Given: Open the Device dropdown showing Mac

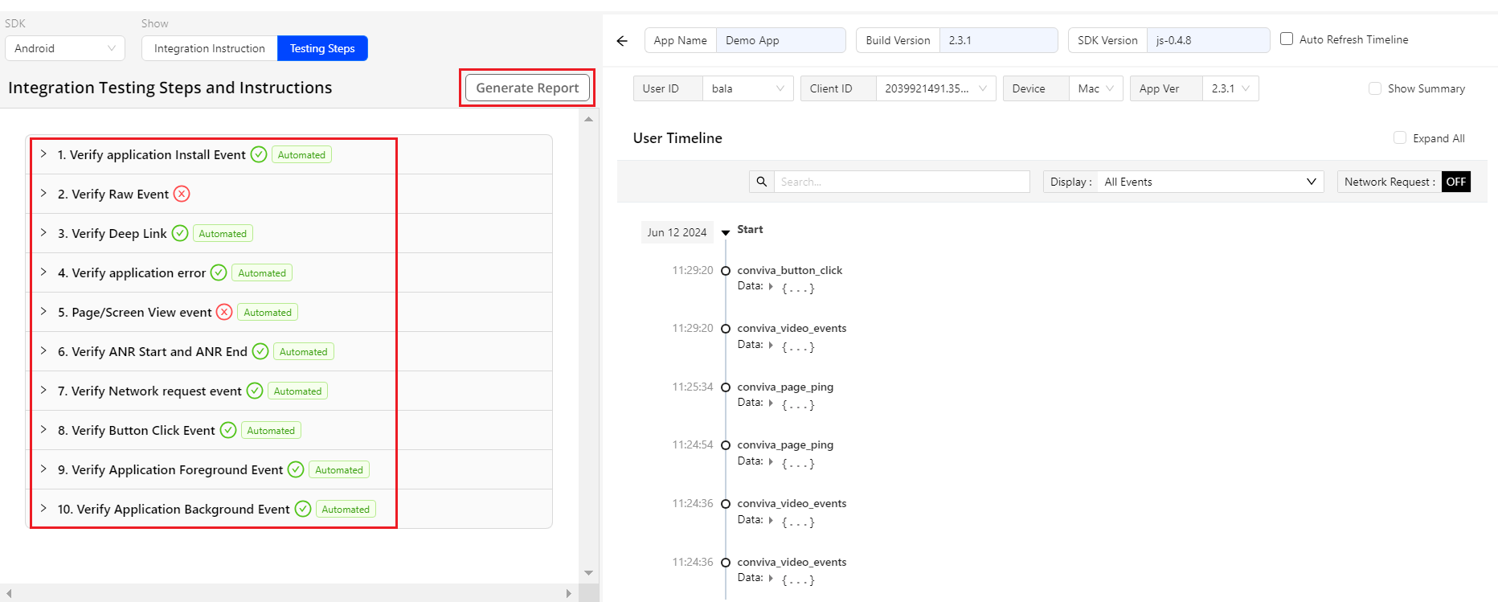Looking at the screenshot, I should pos(1096,88).
